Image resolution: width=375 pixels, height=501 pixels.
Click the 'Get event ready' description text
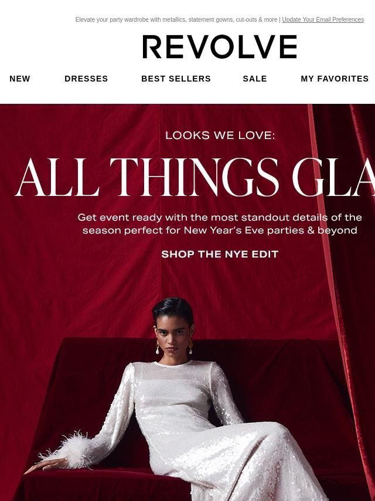(x=220, y=224)
